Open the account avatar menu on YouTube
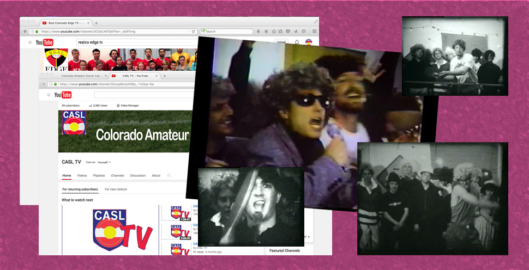 308,42
